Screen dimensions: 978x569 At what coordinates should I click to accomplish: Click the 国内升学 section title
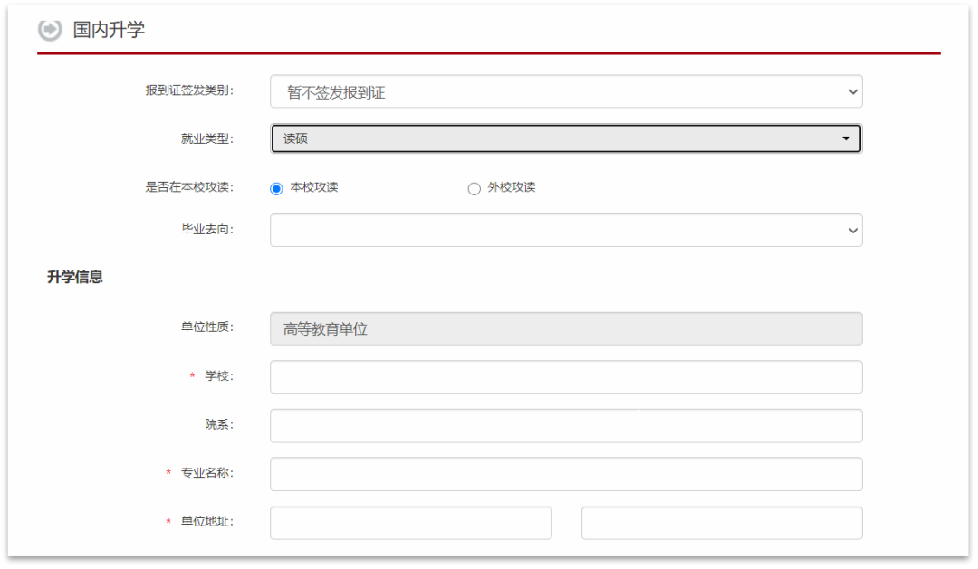109,30
